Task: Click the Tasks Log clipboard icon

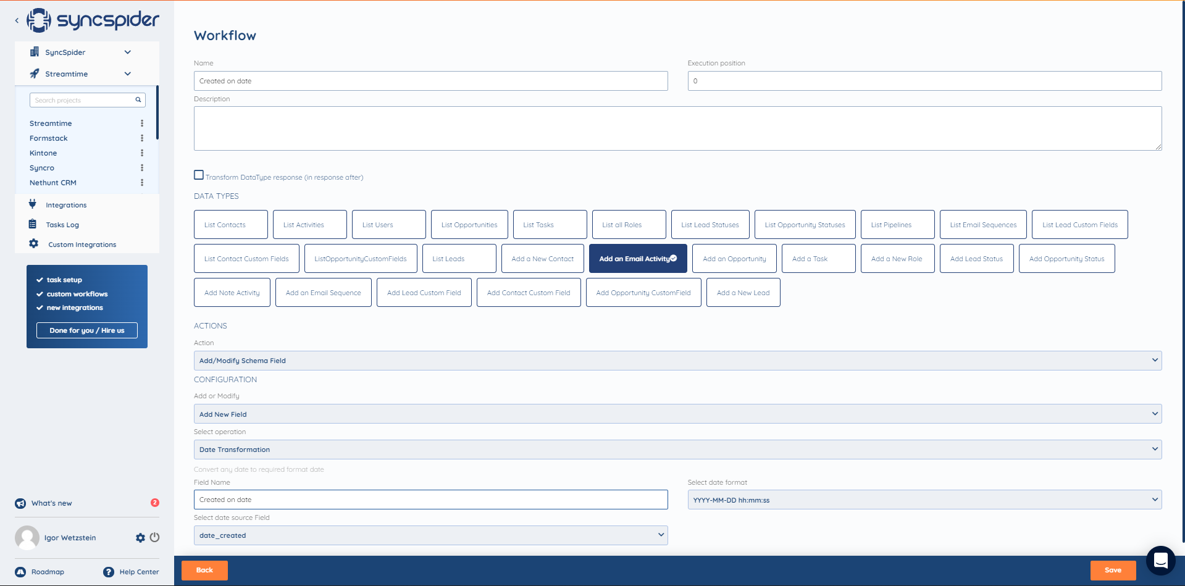Action: pos(33,224)
